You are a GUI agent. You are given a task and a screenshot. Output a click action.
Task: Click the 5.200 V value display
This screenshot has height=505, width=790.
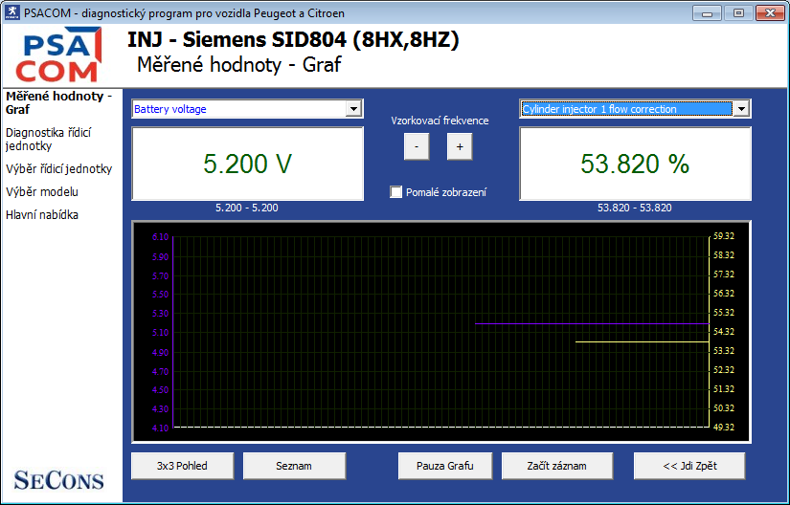point(247,164)
